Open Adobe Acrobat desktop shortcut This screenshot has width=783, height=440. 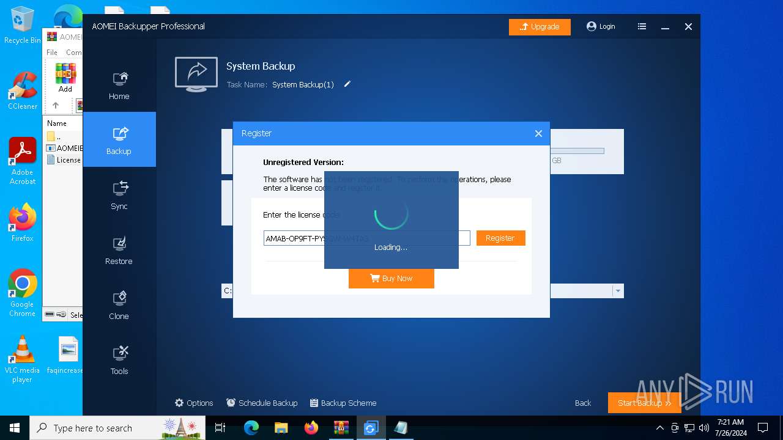point(23,161)
